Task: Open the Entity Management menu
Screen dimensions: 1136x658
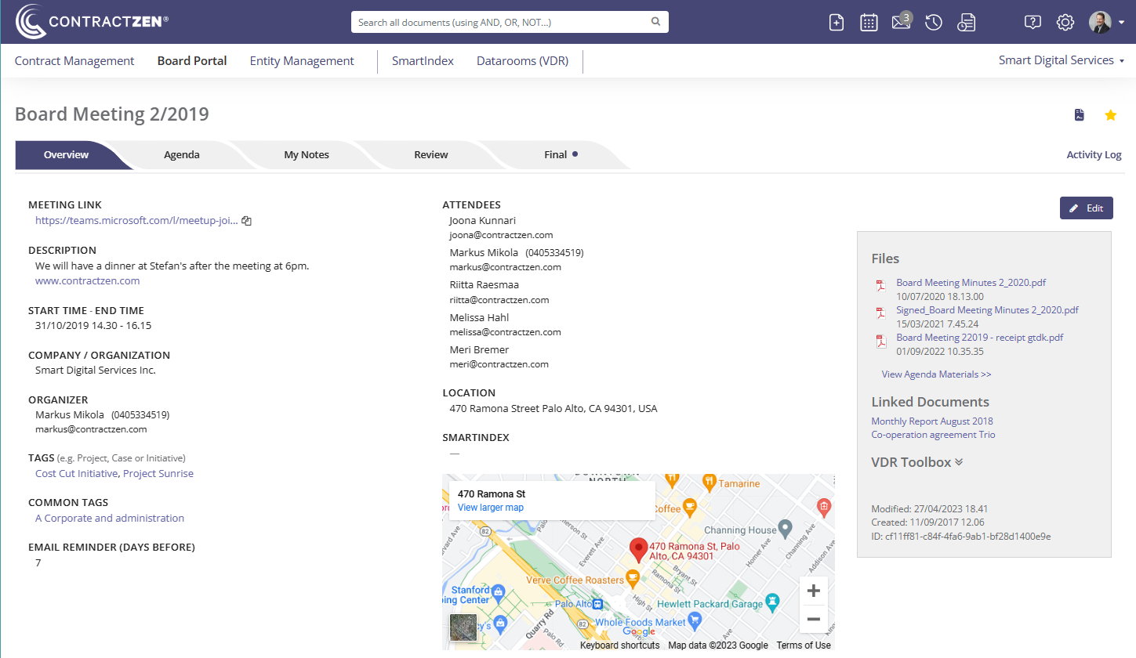Action: [302, 61]
